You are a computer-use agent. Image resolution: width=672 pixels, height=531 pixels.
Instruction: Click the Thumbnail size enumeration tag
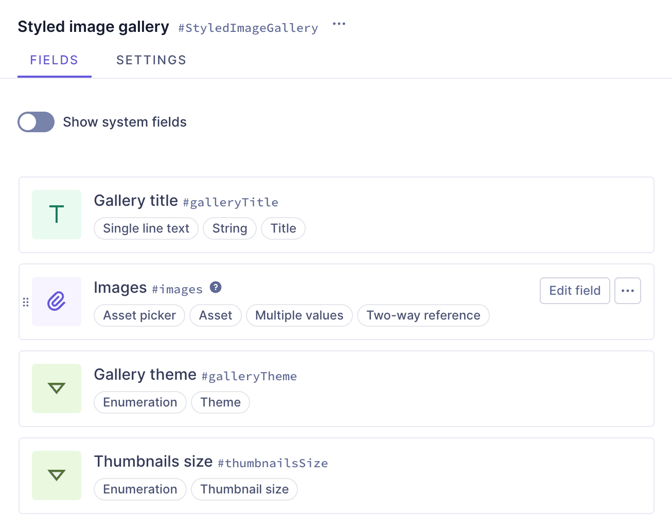pos(244,489)
